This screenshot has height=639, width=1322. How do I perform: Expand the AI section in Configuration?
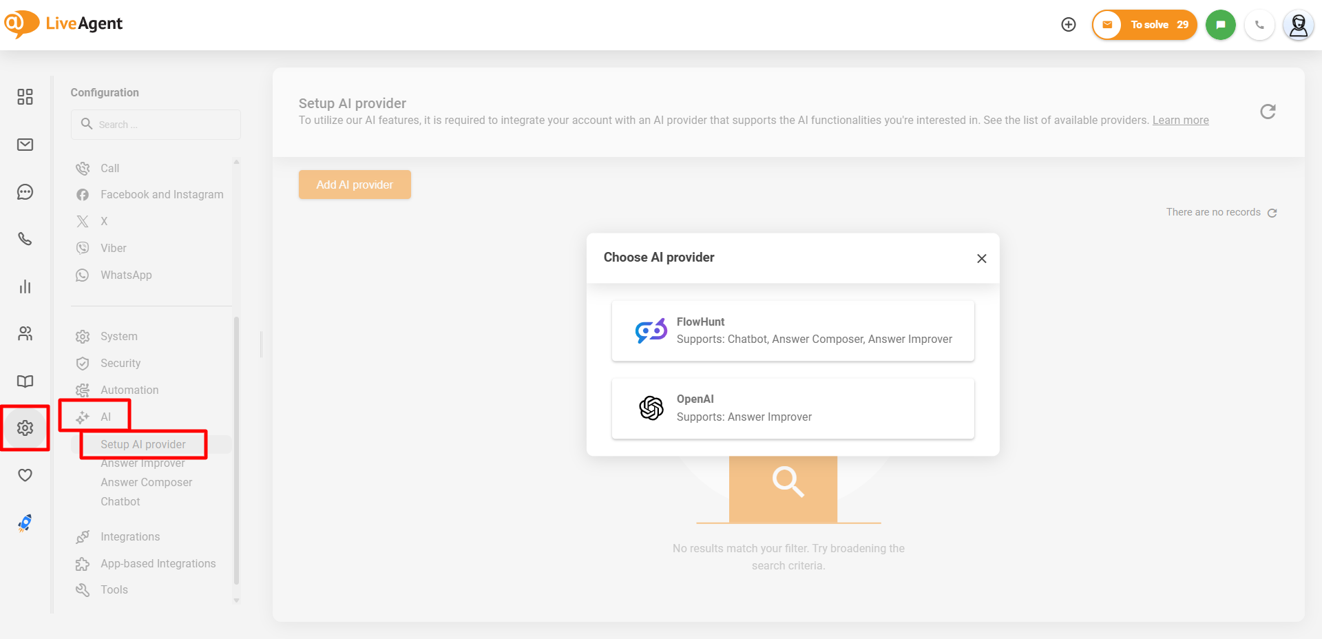105,417
